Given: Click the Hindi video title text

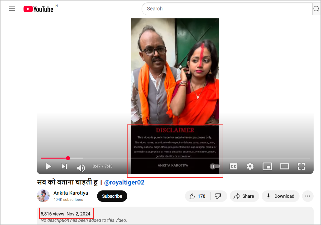Looking at the screenshot, I should coord(67,182).
